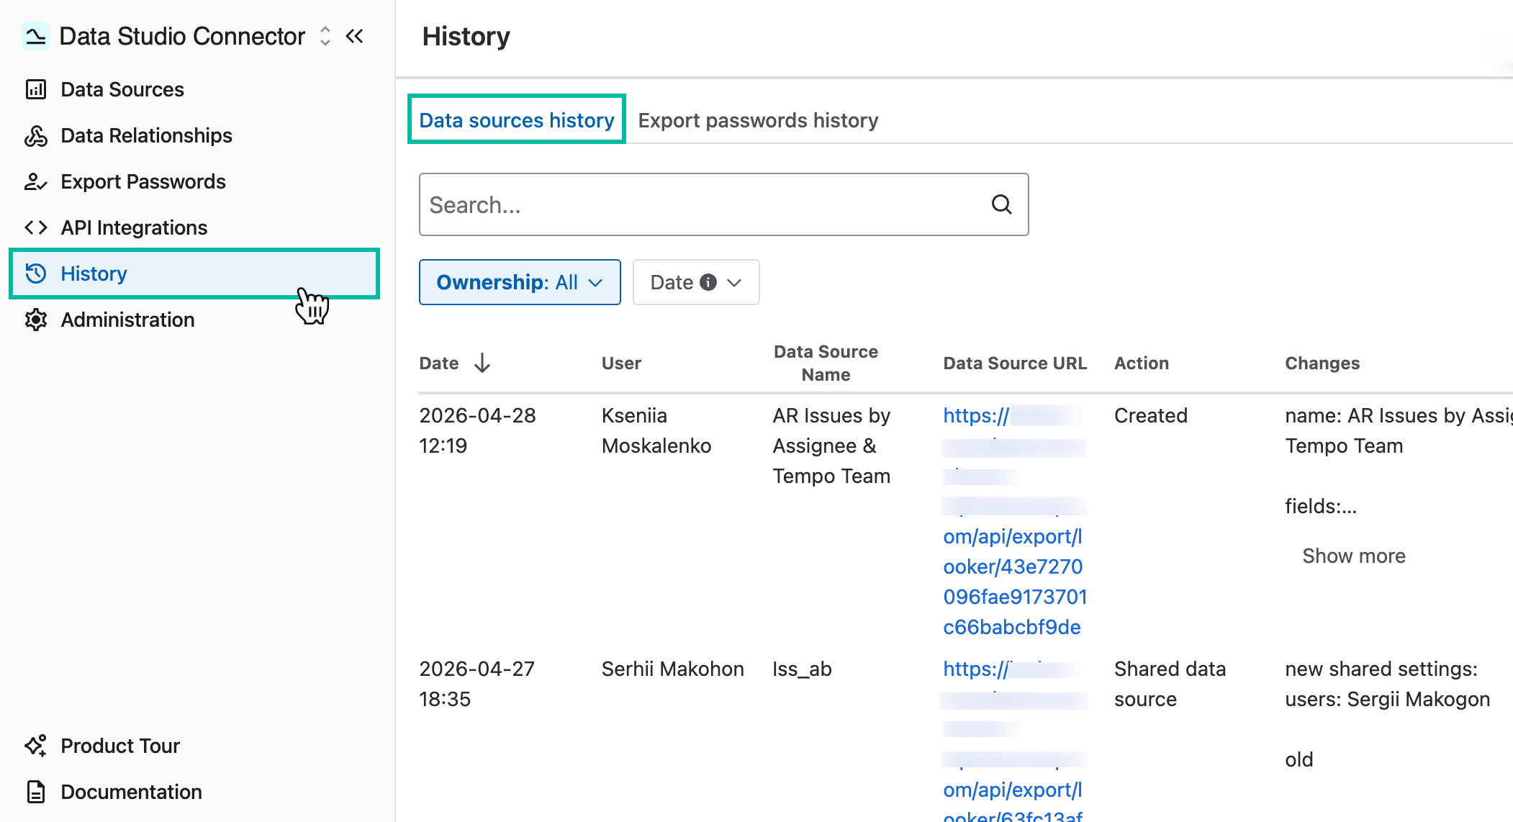Click the Iss_ab data source name
The height and width of the screenshot is (822, 1513).
[802, 669]
